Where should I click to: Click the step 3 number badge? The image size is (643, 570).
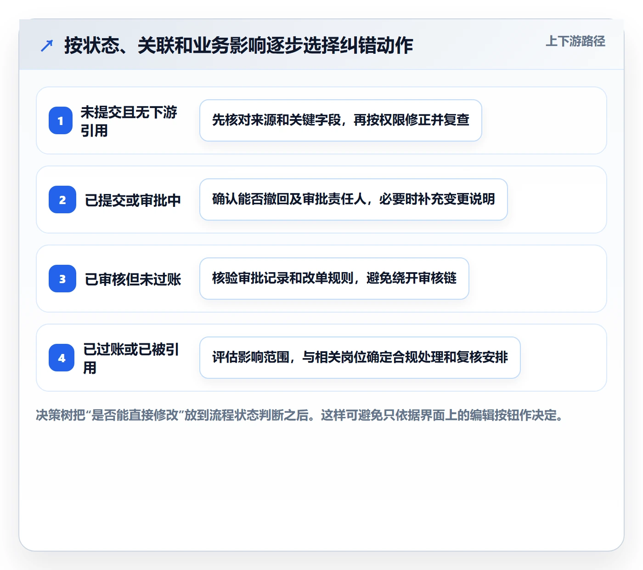click(62, 279)
